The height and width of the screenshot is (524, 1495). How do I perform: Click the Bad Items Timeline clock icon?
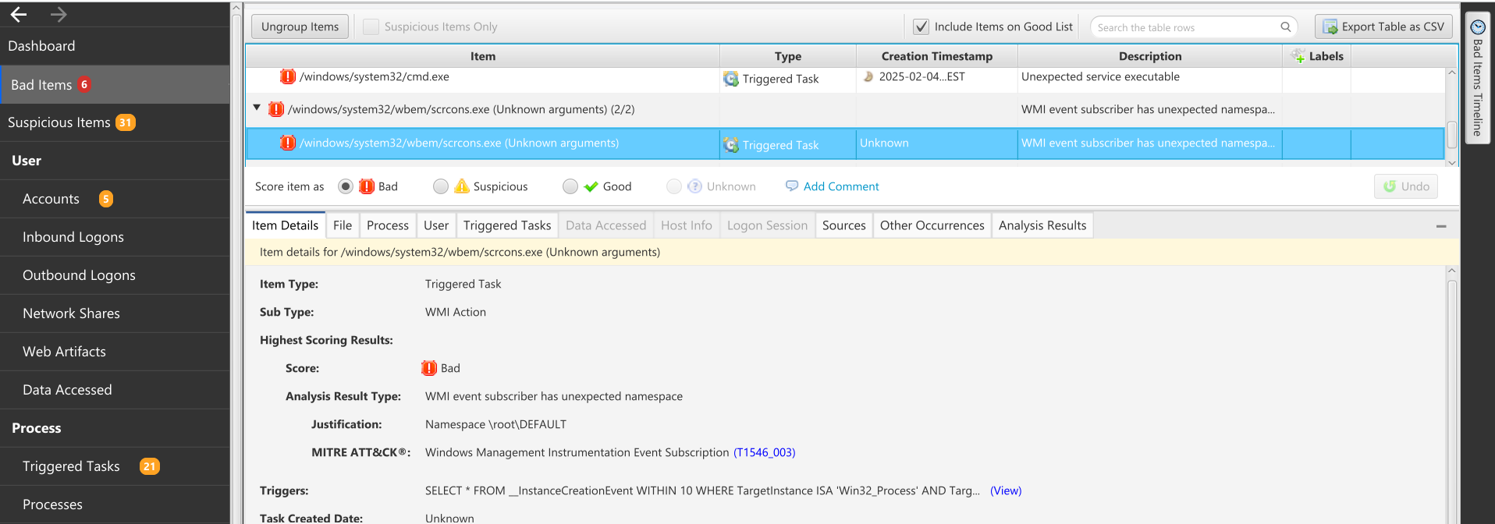(1477, 27)
